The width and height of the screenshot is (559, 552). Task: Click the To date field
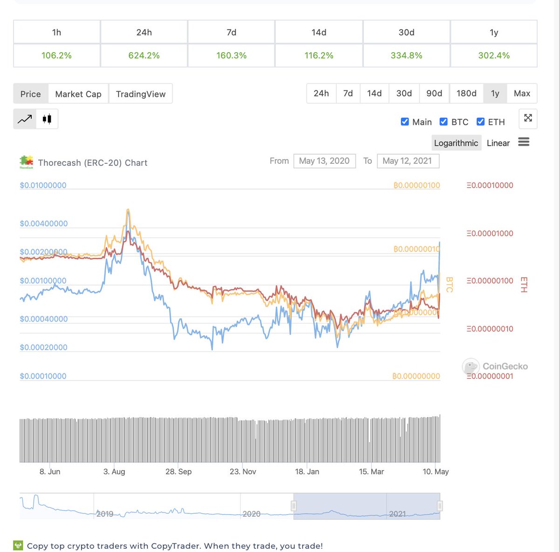pyautogui.click(x=408, y=161)
